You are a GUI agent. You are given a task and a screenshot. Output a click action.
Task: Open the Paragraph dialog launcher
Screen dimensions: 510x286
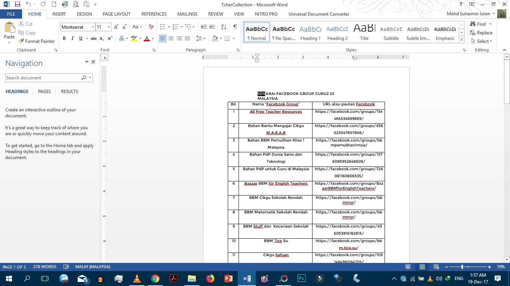click(x=238, y=50)
